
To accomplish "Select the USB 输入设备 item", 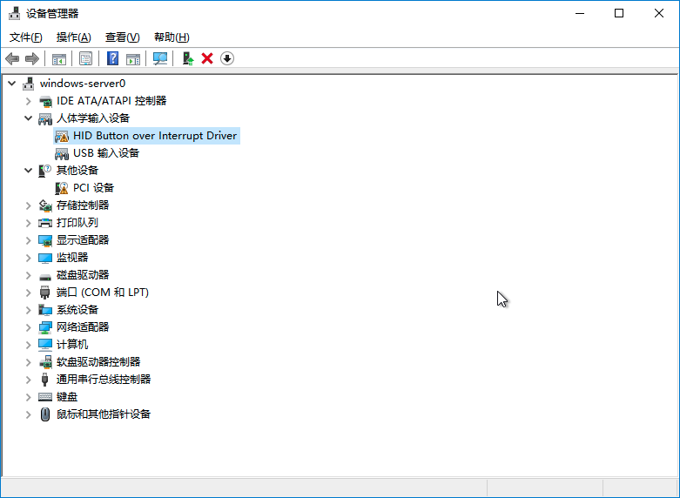I will point(105,153).
